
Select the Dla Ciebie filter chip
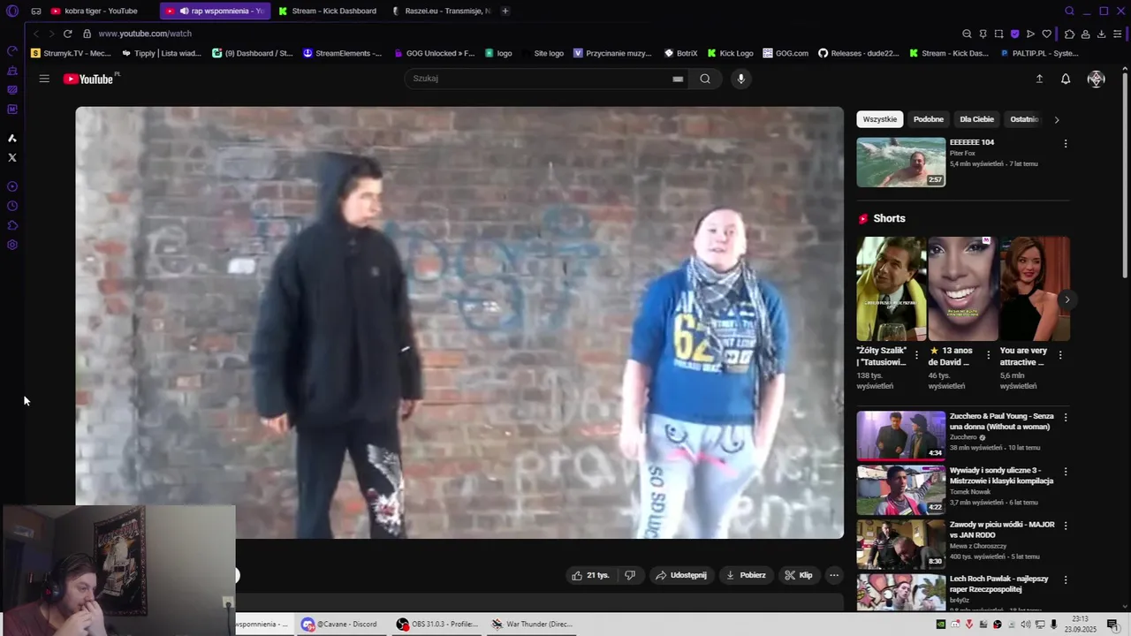[976, 119]
